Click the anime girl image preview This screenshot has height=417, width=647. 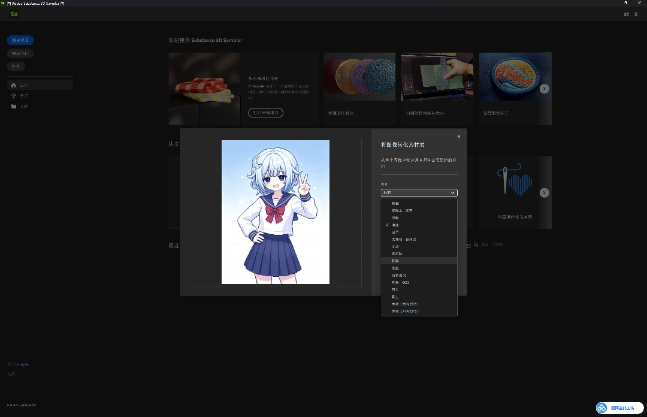click(x=275, y=212)
